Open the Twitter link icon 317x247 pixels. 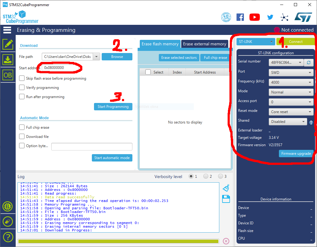tap(270, 17)
